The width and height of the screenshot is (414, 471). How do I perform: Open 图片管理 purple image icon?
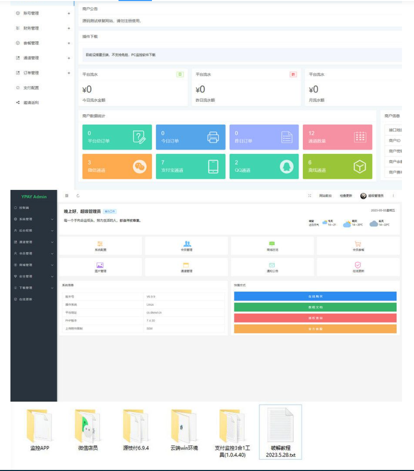pos(100,265)
